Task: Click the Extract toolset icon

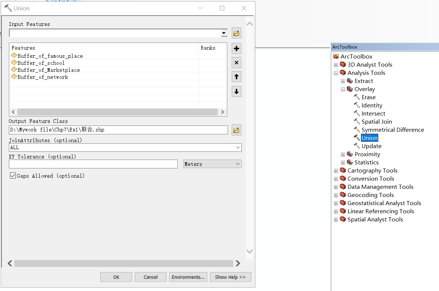Action: [350, 81]
